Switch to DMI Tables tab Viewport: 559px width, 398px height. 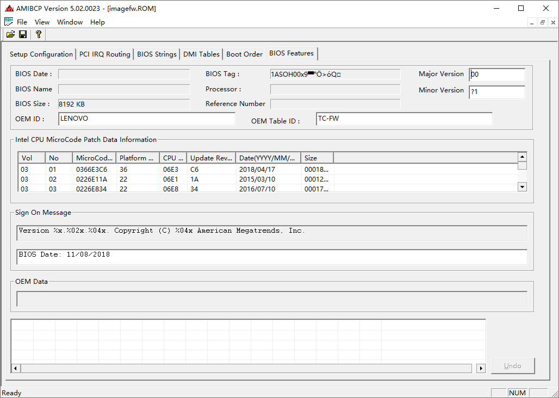[201, 54]
